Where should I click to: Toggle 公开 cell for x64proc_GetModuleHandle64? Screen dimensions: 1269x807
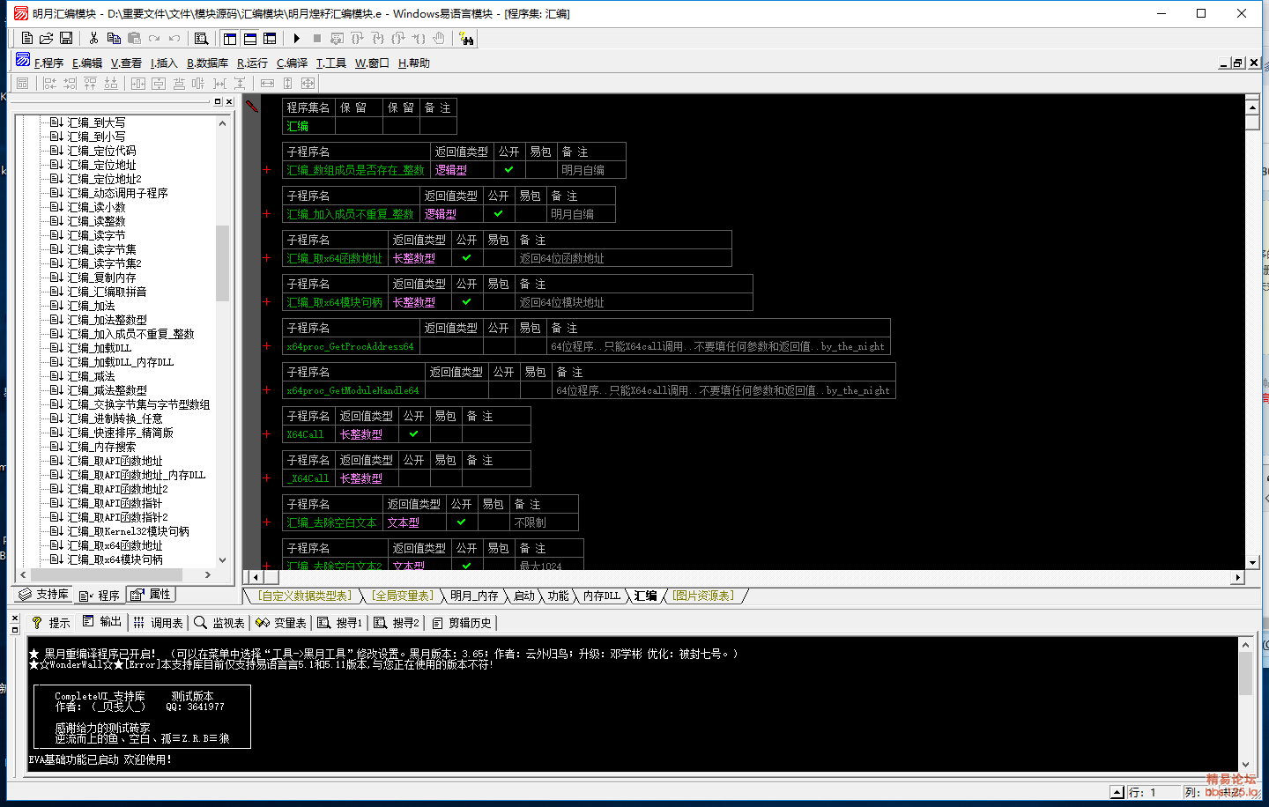(503, 389)
